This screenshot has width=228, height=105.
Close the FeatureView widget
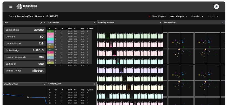click(223, 23)
